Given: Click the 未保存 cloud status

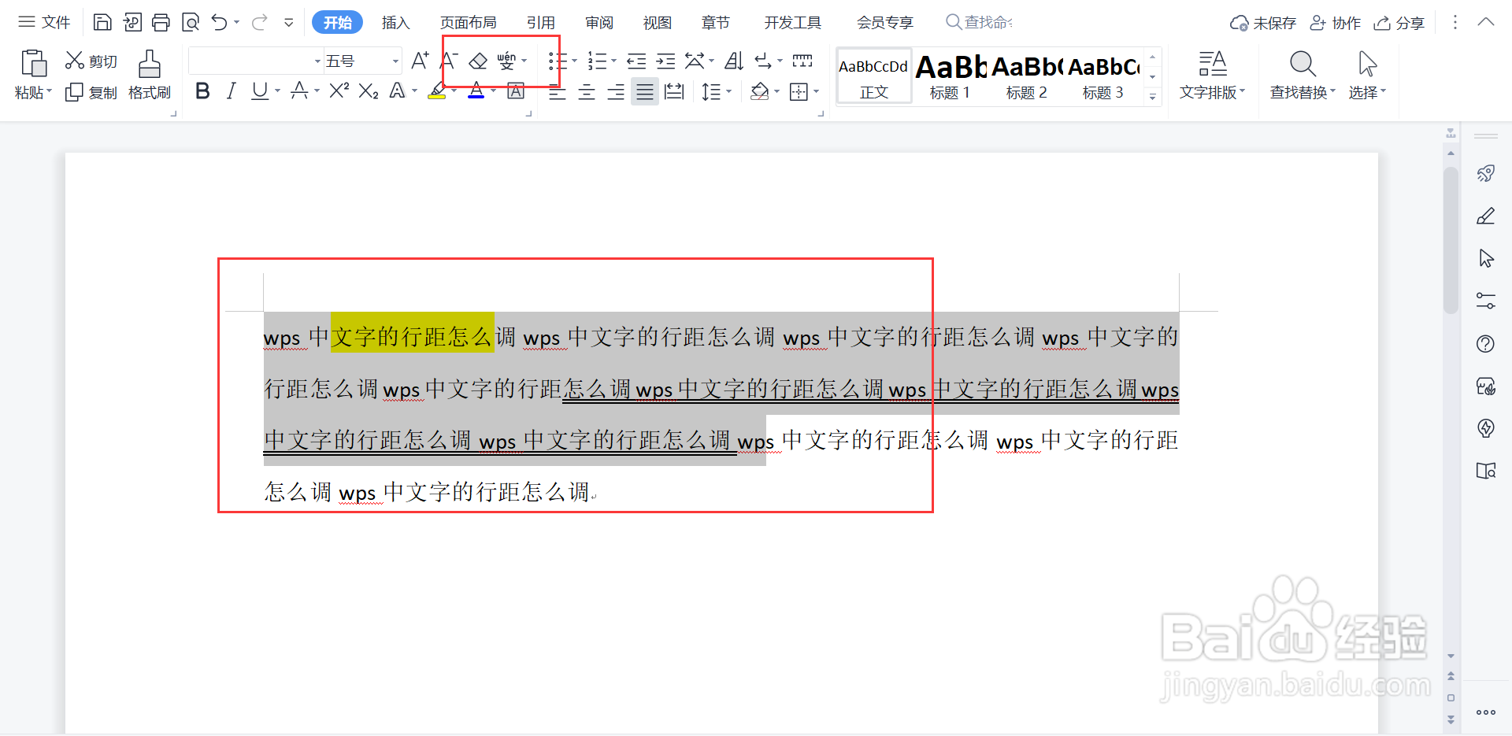Looking at the screenshot, I should click(1263, 23).
